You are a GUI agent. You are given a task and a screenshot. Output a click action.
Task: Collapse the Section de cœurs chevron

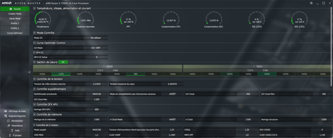click(34, 62)
